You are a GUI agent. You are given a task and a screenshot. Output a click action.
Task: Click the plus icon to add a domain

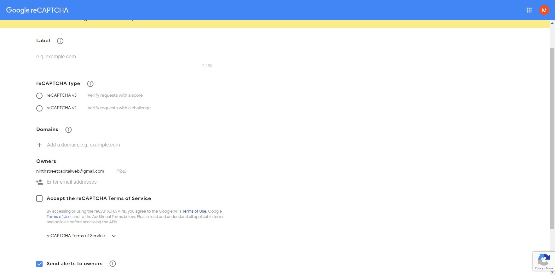39,145
